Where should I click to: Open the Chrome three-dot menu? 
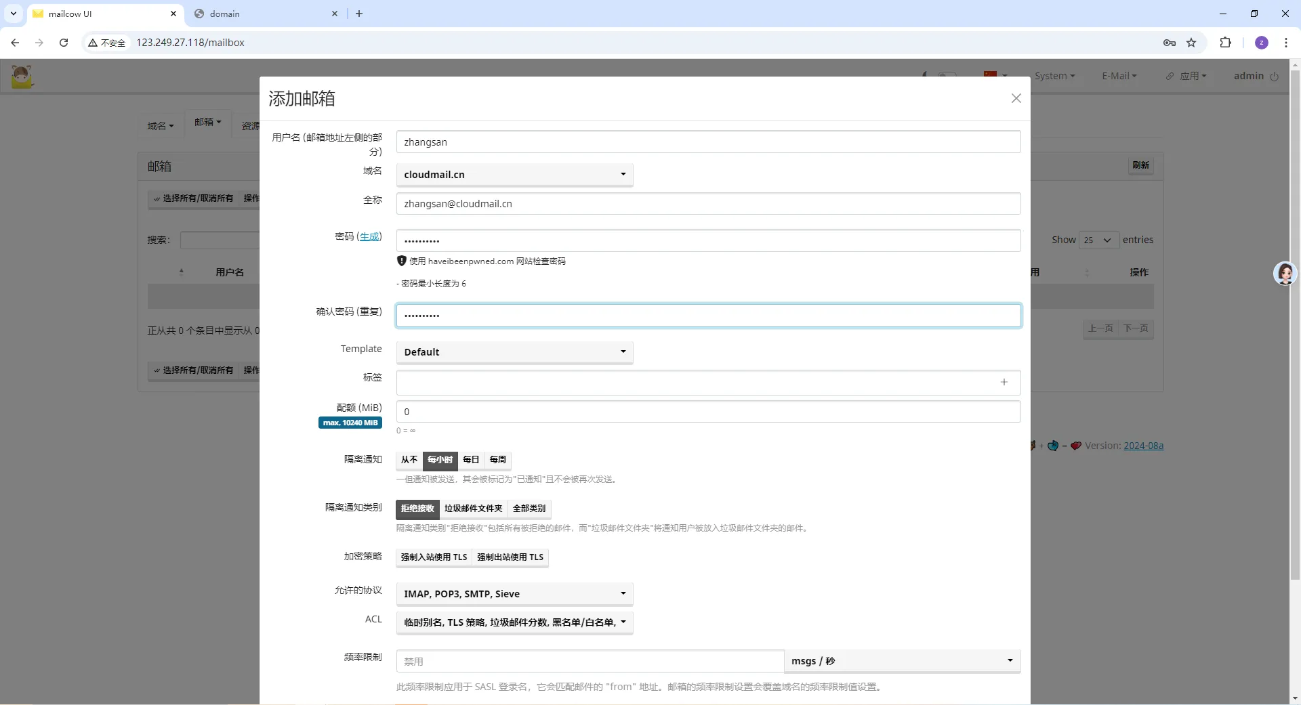(1286, 43)
